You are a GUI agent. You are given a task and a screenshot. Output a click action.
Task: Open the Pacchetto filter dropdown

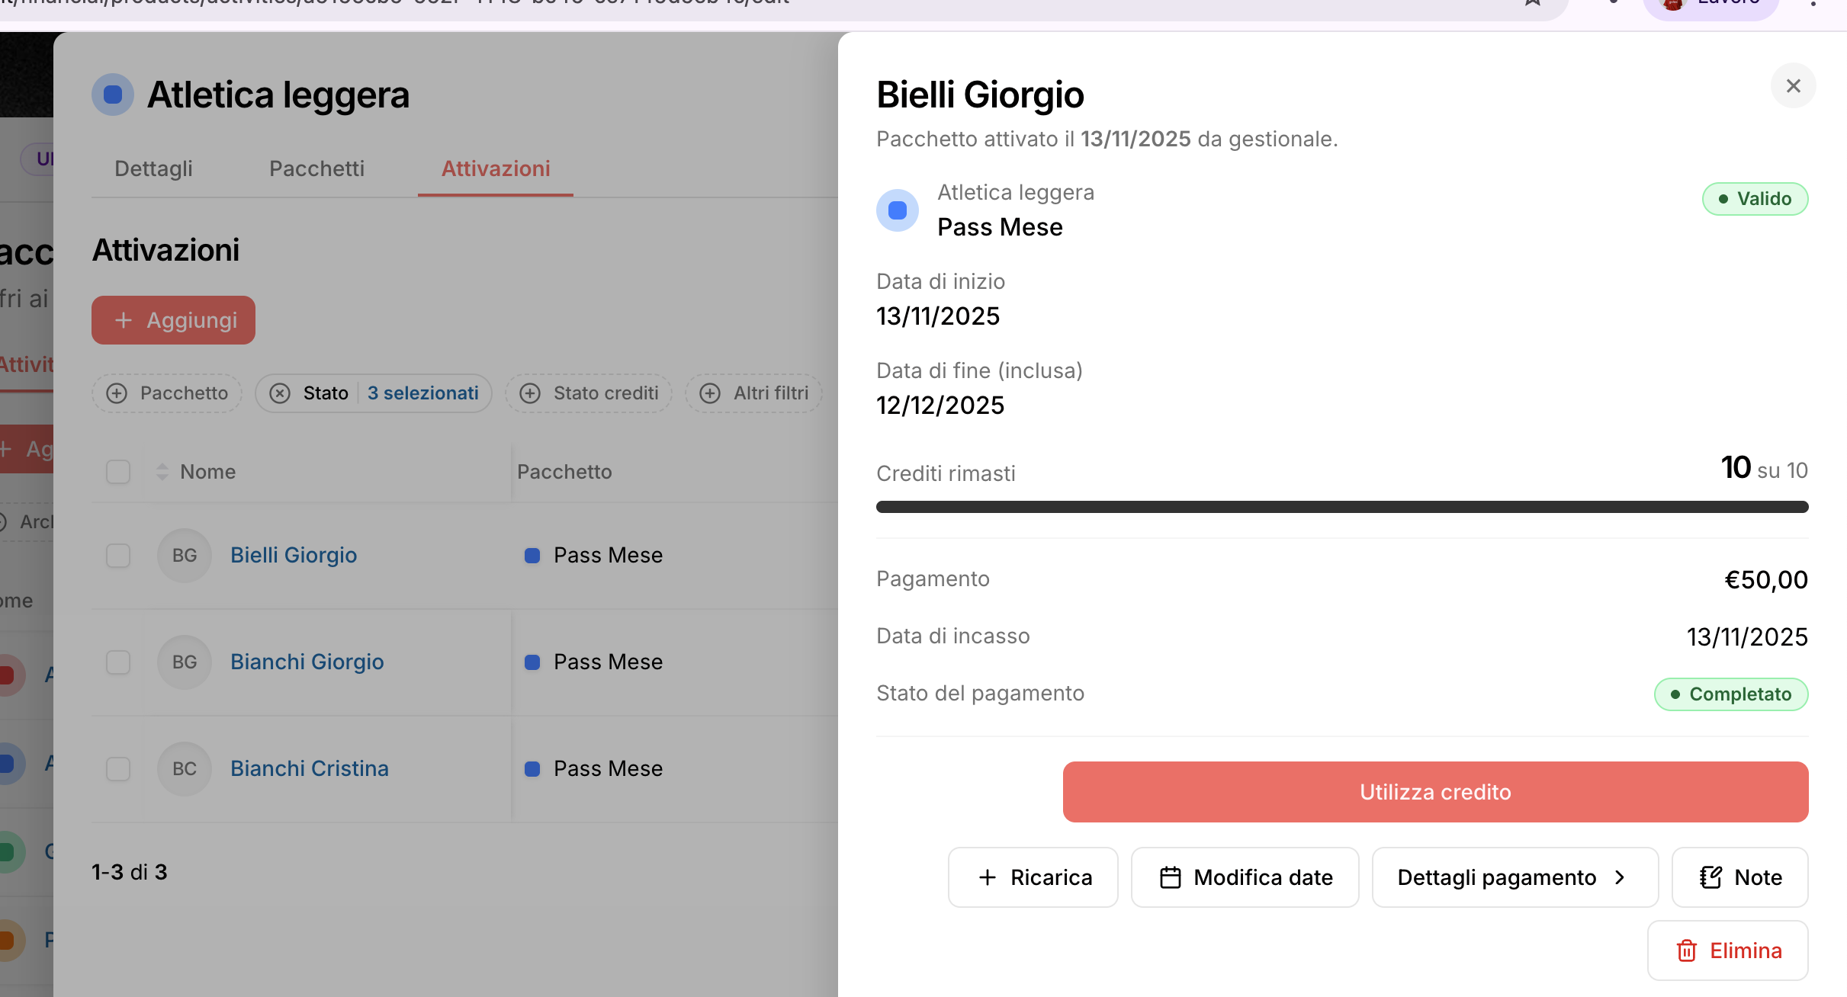167,393
